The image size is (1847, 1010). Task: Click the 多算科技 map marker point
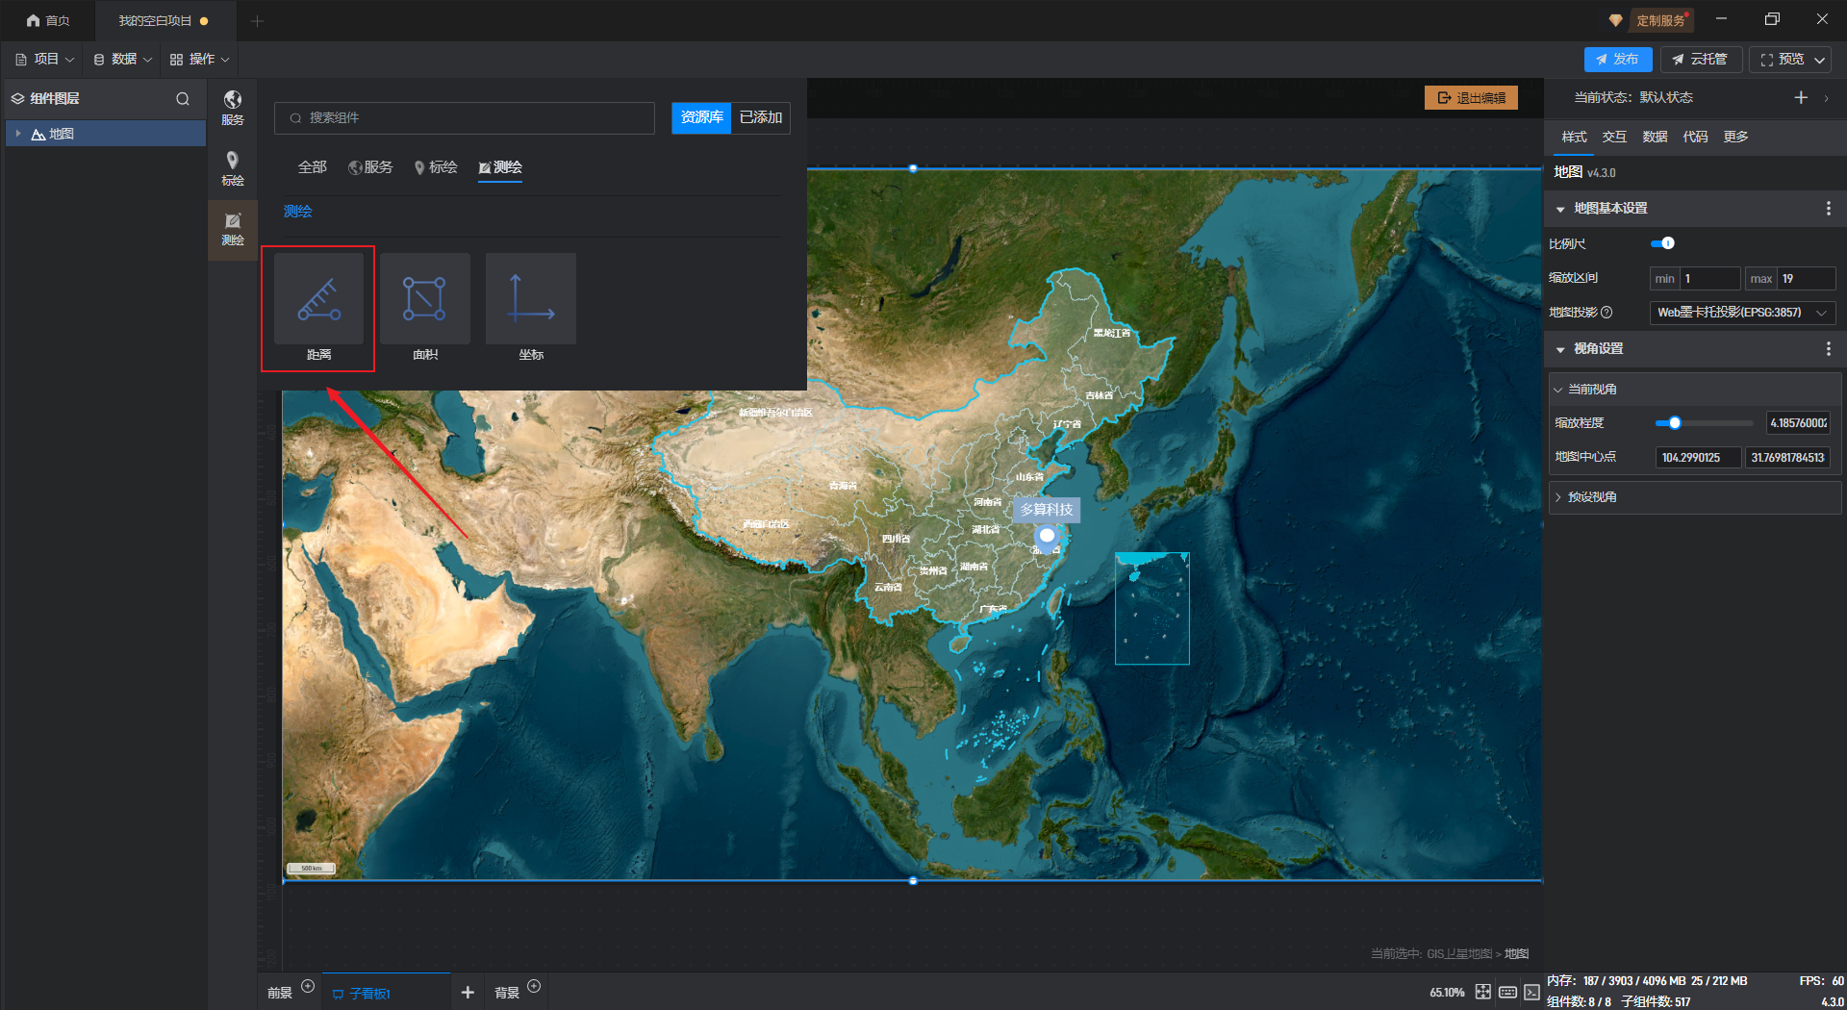[x=1047, y=536]
